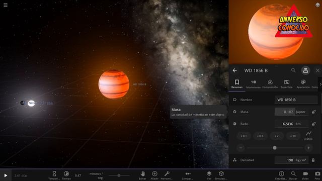Image resolution: width=322 pixels, height=181 pixels.
Task: Click the Nombre tag icon
Action: tap(234, 100)
